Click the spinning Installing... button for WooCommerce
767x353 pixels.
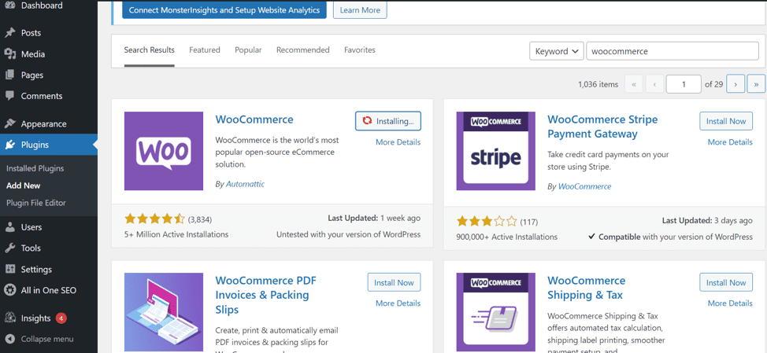pyautogui.click(x=388, y=121)
